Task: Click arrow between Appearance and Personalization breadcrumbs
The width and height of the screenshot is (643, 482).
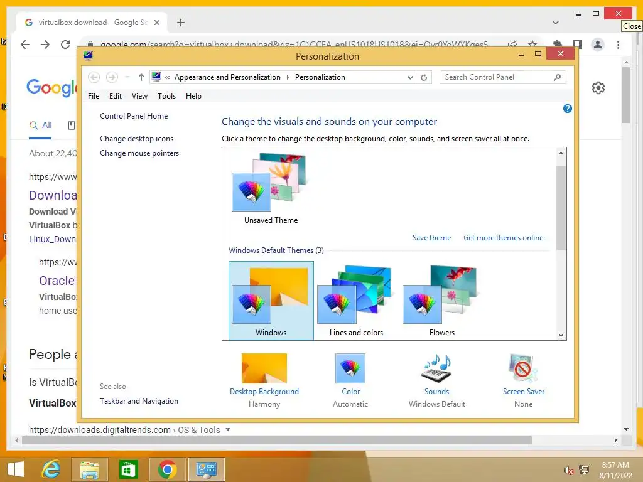Action: tap(288, 77)
